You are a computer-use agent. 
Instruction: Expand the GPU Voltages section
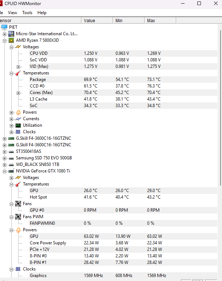(12, 178)
